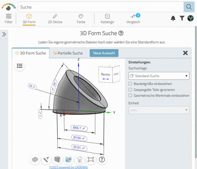Select the 3D Form search mode

pyautogui.click(x=29, y=19)
